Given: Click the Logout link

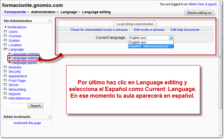Looking at the screenshot, I should pyautogui.click(x=211, y=4).
